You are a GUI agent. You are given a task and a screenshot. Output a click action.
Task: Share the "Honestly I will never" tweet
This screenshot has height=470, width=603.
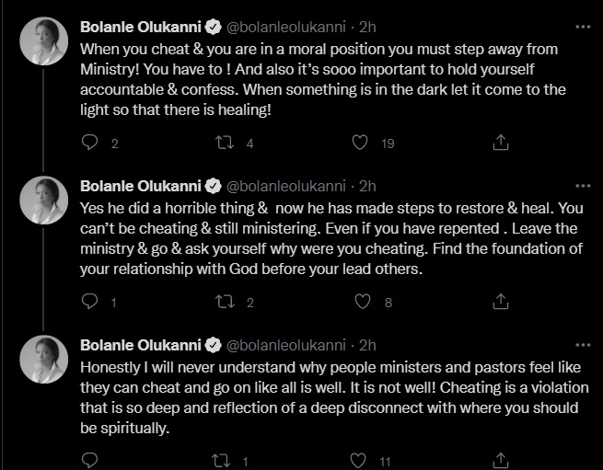coord(501,460)
